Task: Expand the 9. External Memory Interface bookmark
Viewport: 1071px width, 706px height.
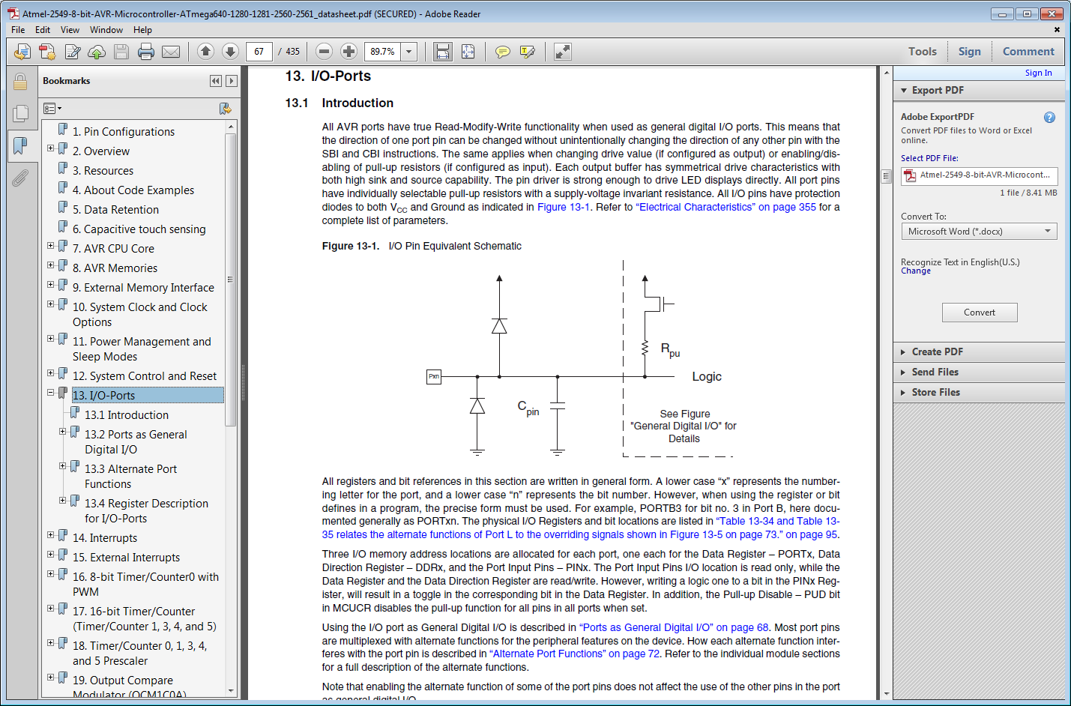Action: (x=51, y=285)
